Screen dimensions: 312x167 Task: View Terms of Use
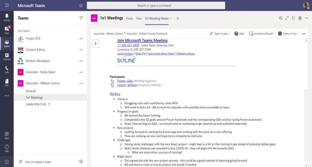(x=287, y=33)
